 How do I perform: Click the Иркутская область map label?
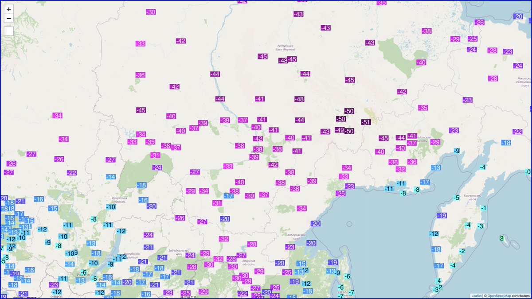pos(120,200)
